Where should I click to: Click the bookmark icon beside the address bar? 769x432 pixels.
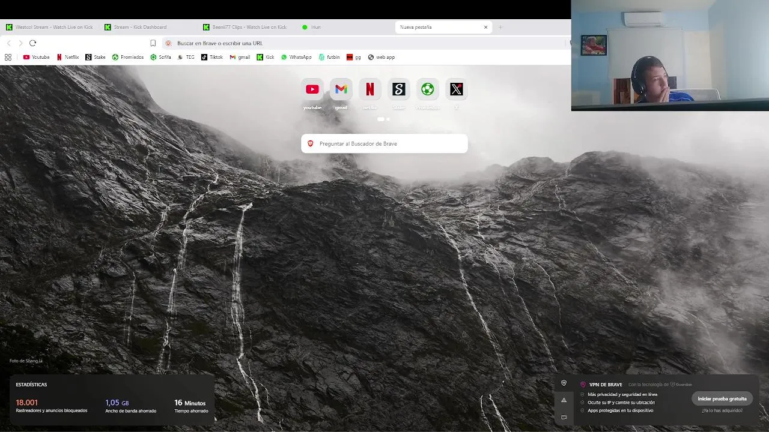coord(153,43)
